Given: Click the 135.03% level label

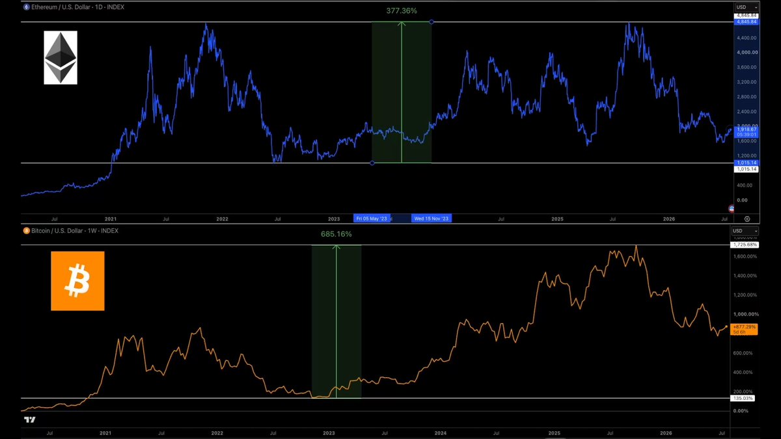Looking at the screenshot, I should [743, 398].
